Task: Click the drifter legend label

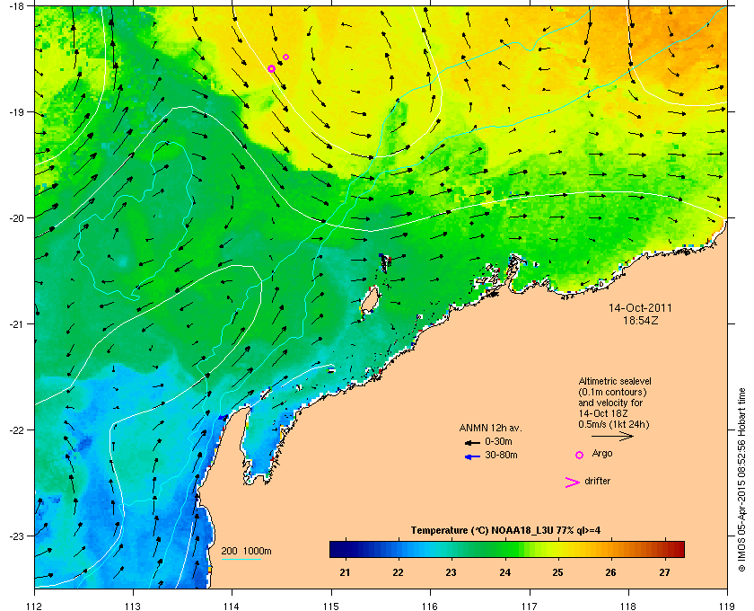Action: [x=597, y=481]
